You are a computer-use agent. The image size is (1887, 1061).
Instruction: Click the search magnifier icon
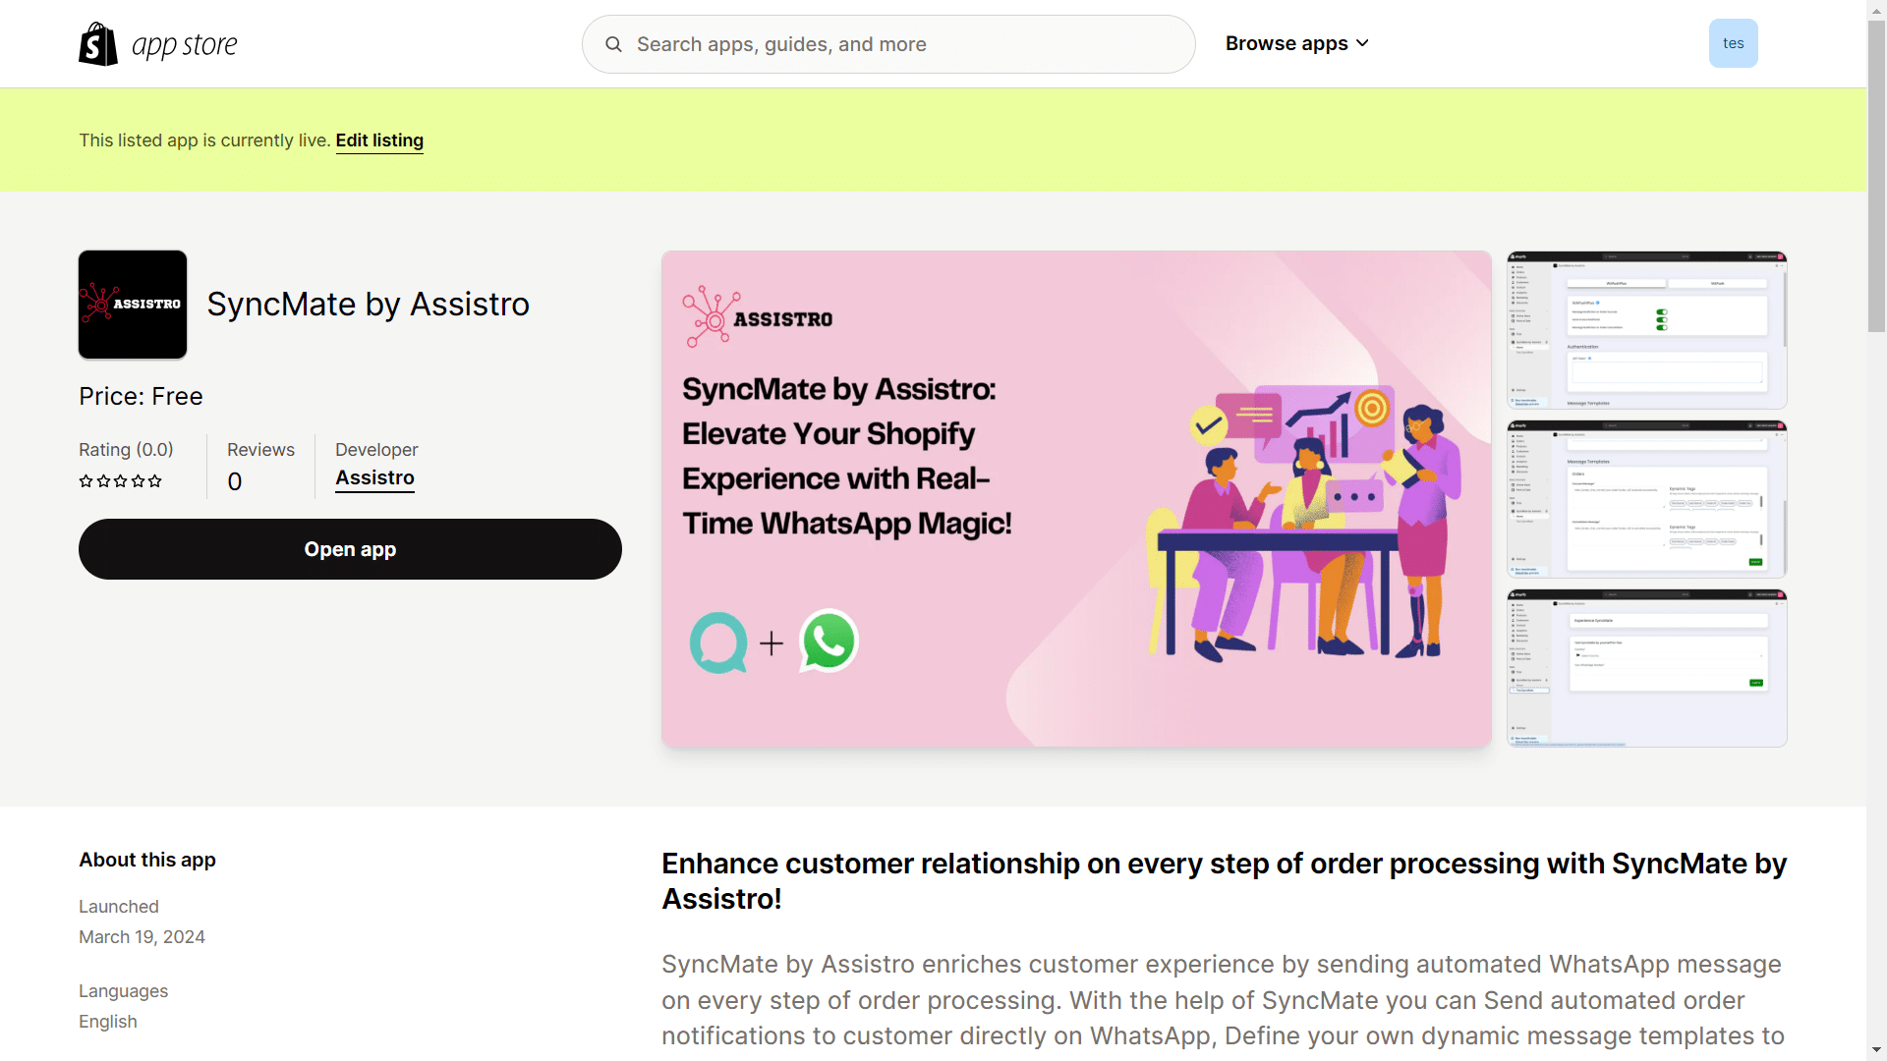click(613, 44)
